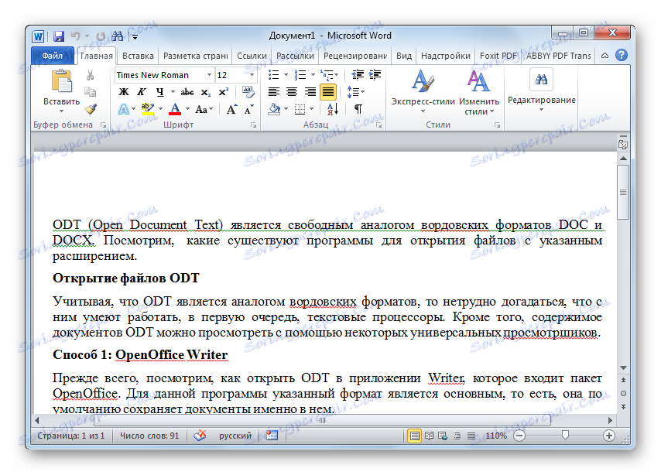Open numbered list style dropdown arrow
The image size is (661, 475).
click(x=313, y=75)
